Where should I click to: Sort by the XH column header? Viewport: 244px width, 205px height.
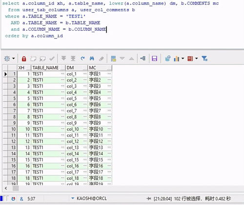pos(24,68)
